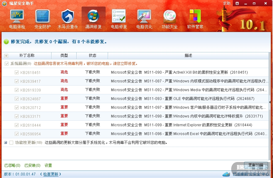Viewport: 273px width, 178px height.
Task: Click the cloud security center status icon
Action: tap(226, 174)
